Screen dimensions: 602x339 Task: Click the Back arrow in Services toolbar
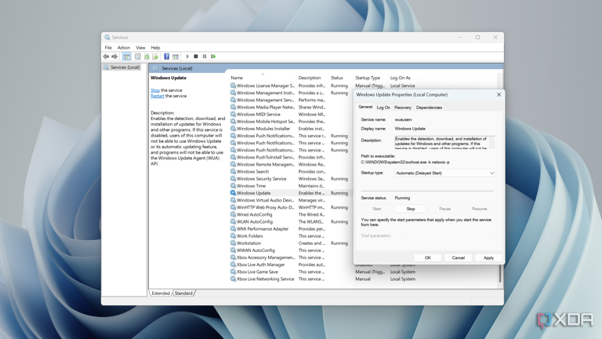point(106,56)
